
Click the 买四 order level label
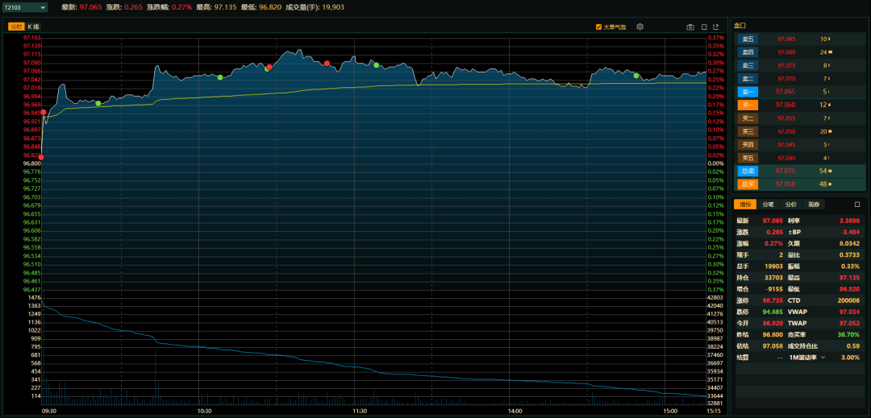[748, 145]
